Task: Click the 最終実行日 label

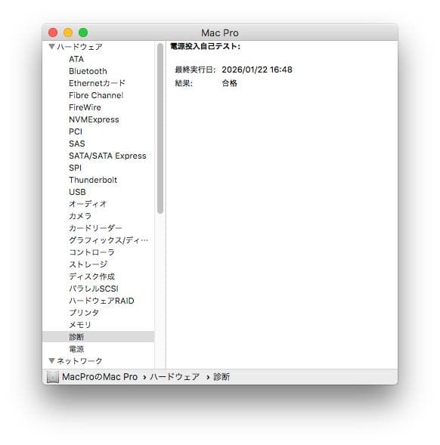Action: click(195, 70)
